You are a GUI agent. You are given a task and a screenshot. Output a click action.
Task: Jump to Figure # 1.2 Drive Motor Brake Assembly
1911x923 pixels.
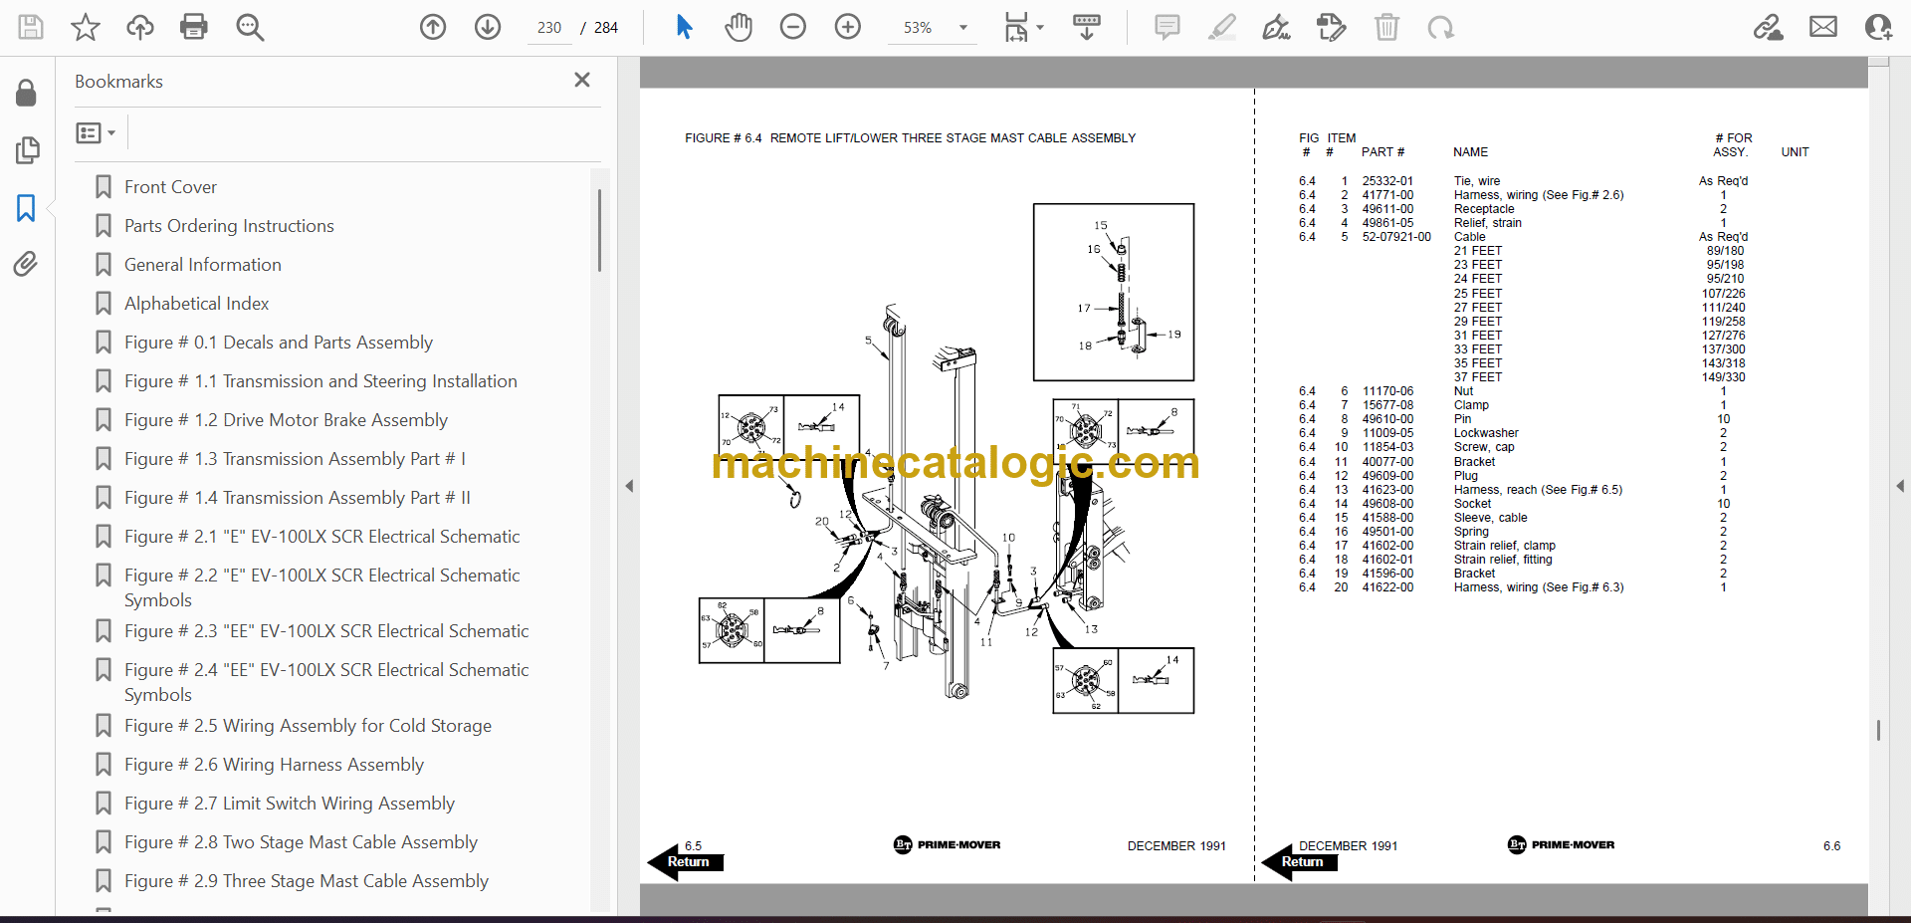coord(286,420)
